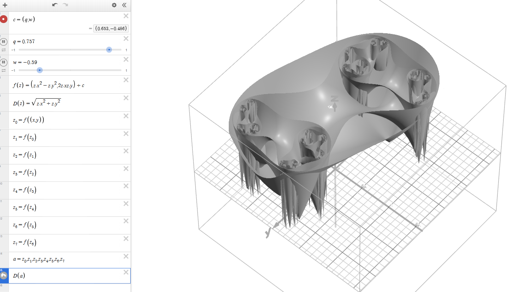Toggle the loop-direction icon under the w slider
This screenshot has width=526, height=292.
click(4, 70)
